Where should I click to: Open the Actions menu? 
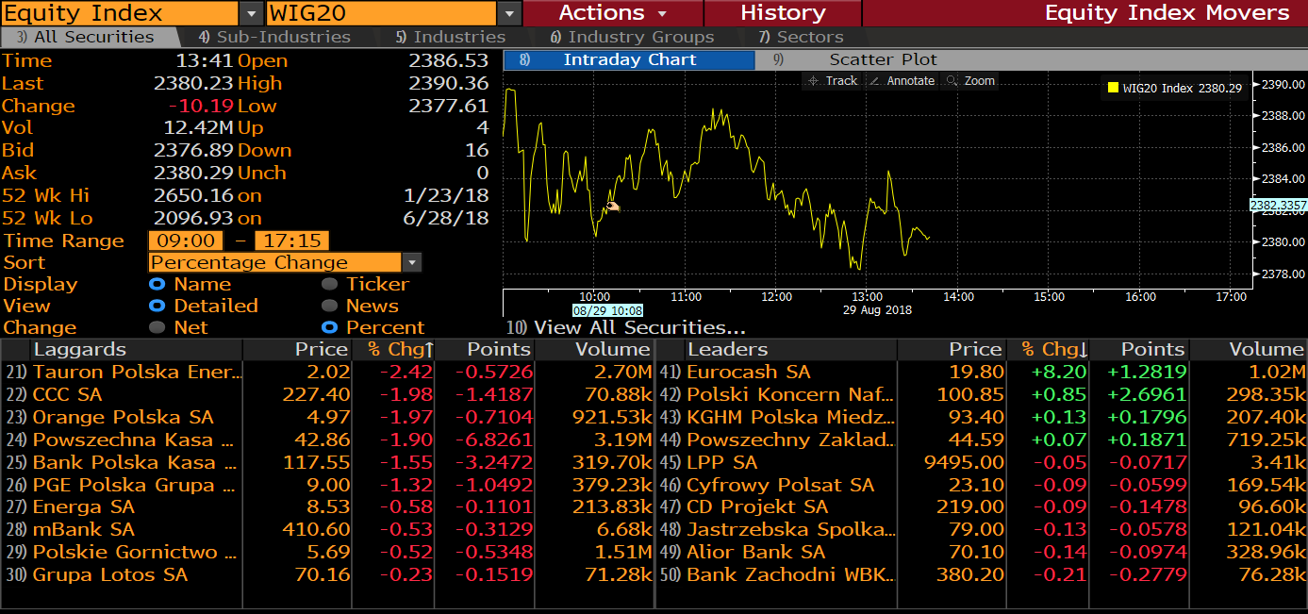tap(612, 13)
